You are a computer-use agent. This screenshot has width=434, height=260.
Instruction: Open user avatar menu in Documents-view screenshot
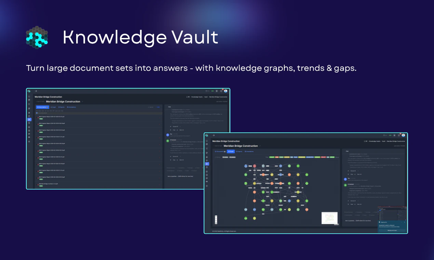pos(226,91)
